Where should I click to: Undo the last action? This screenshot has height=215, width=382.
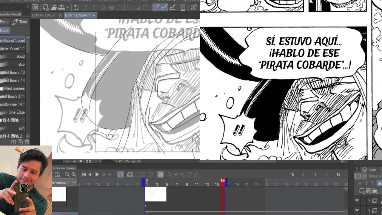[x=77, y=7]
